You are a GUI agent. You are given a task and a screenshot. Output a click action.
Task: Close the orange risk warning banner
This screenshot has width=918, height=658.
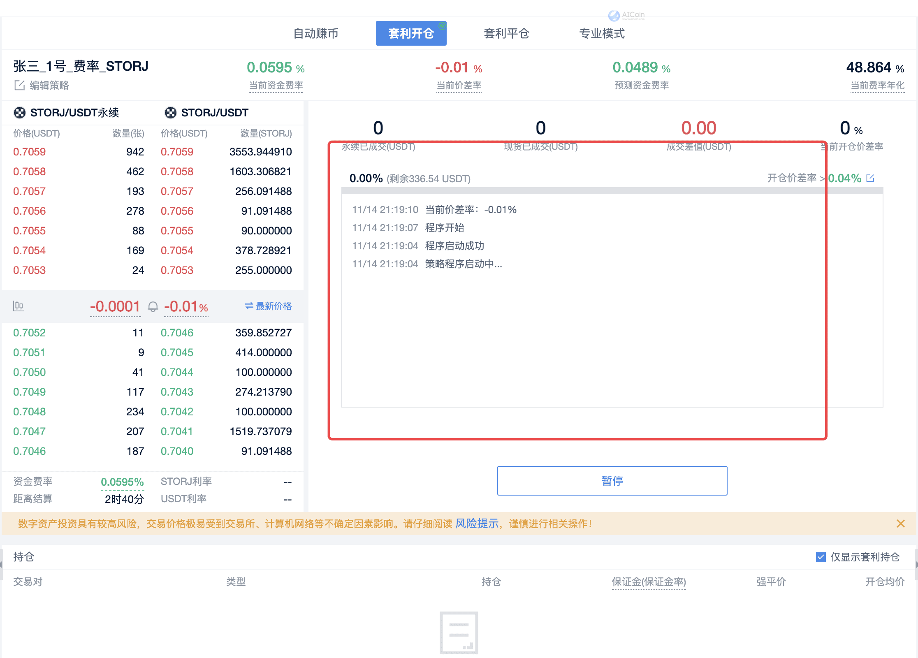tap(901, 524)
